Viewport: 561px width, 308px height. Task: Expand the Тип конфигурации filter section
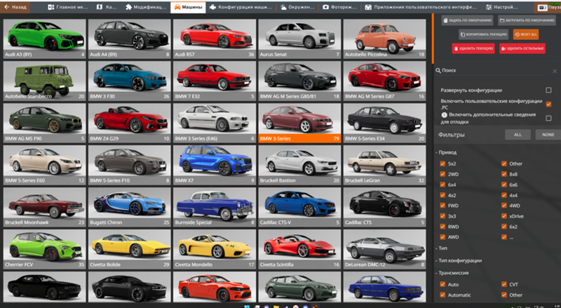[459, 261]
